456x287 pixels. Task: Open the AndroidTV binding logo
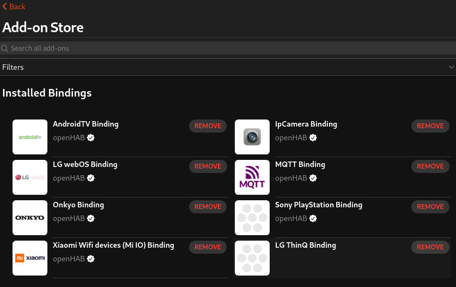click(x=30, y=137)
